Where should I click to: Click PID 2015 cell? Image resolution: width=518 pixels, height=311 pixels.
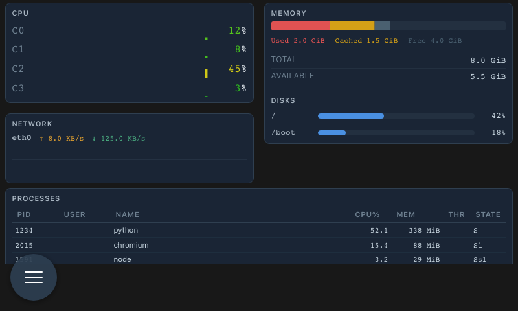(x=24, y=245)
